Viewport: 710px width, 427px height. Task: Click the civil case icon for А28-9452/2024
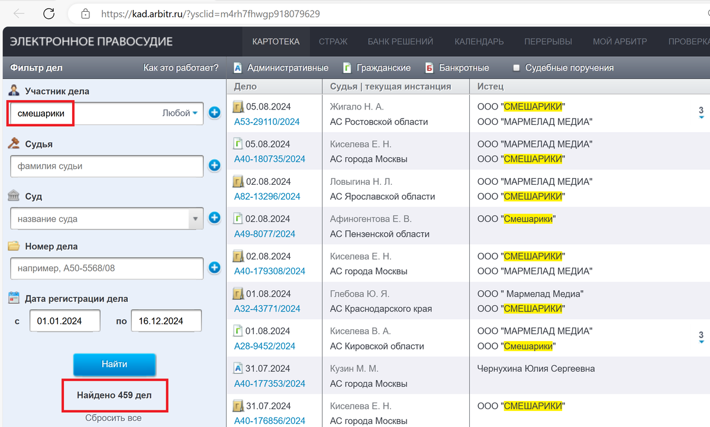(x=238, y=331)
